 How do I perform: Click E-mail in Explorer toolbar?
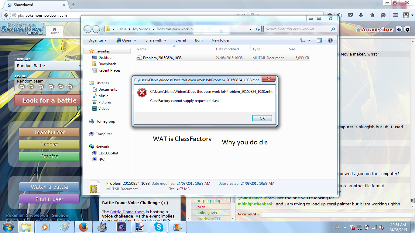click(x=181, y=40)
